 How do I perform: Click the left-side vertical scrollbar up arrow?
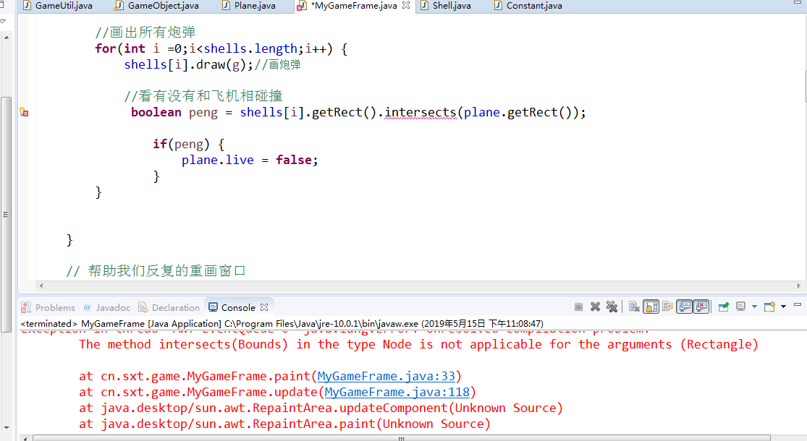coord(7,38)
